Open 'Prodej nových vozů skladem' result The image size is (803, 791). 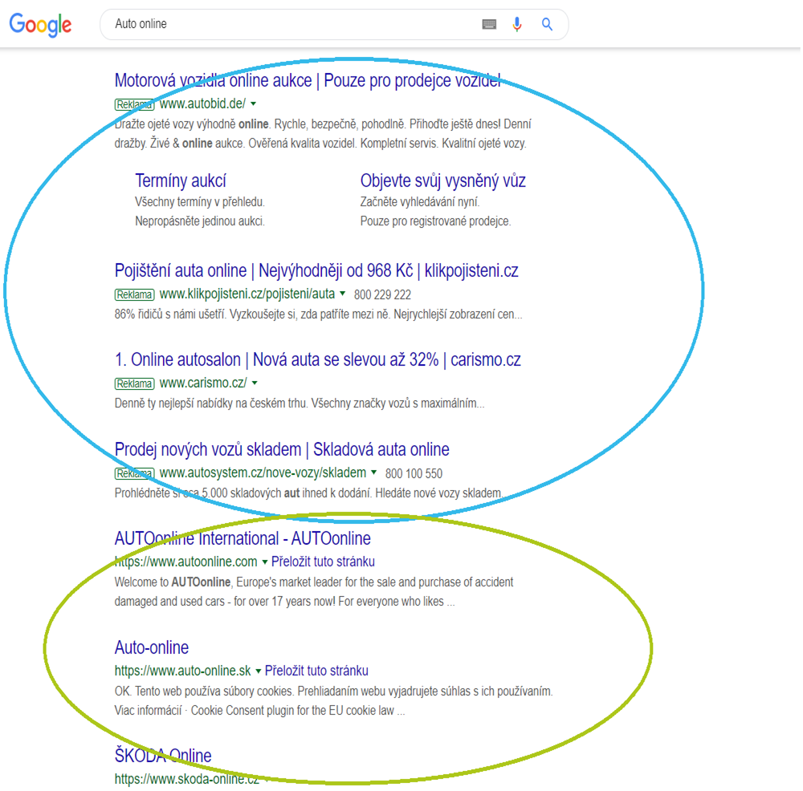tap(282, 449)
